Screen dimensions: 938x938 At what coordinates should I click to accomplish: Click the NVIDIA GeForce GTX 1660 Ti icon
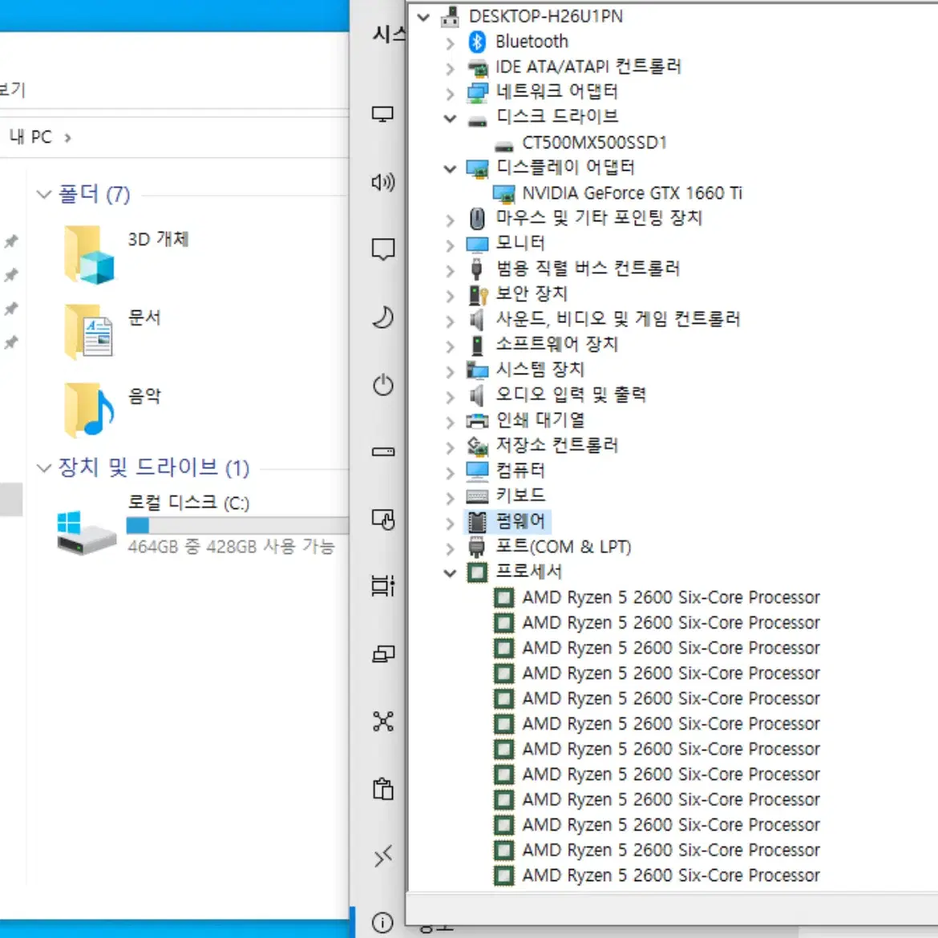tap(503, 195)
